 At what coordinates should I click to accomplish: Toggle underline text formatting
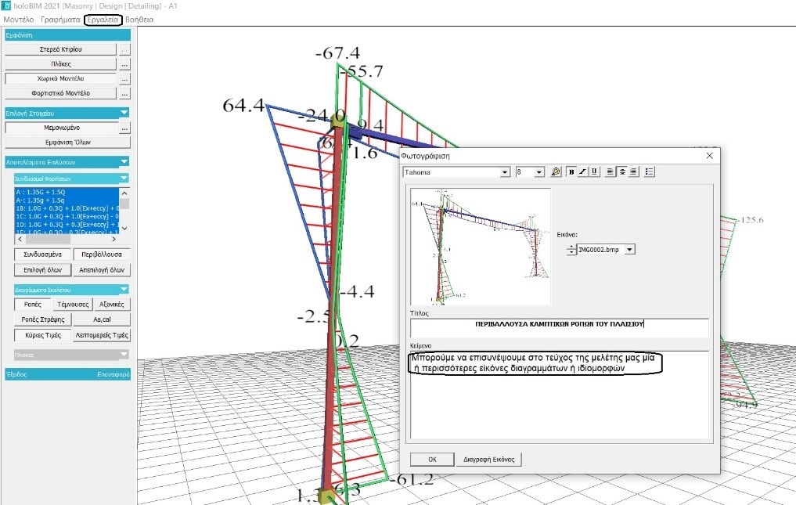[593, 171]
